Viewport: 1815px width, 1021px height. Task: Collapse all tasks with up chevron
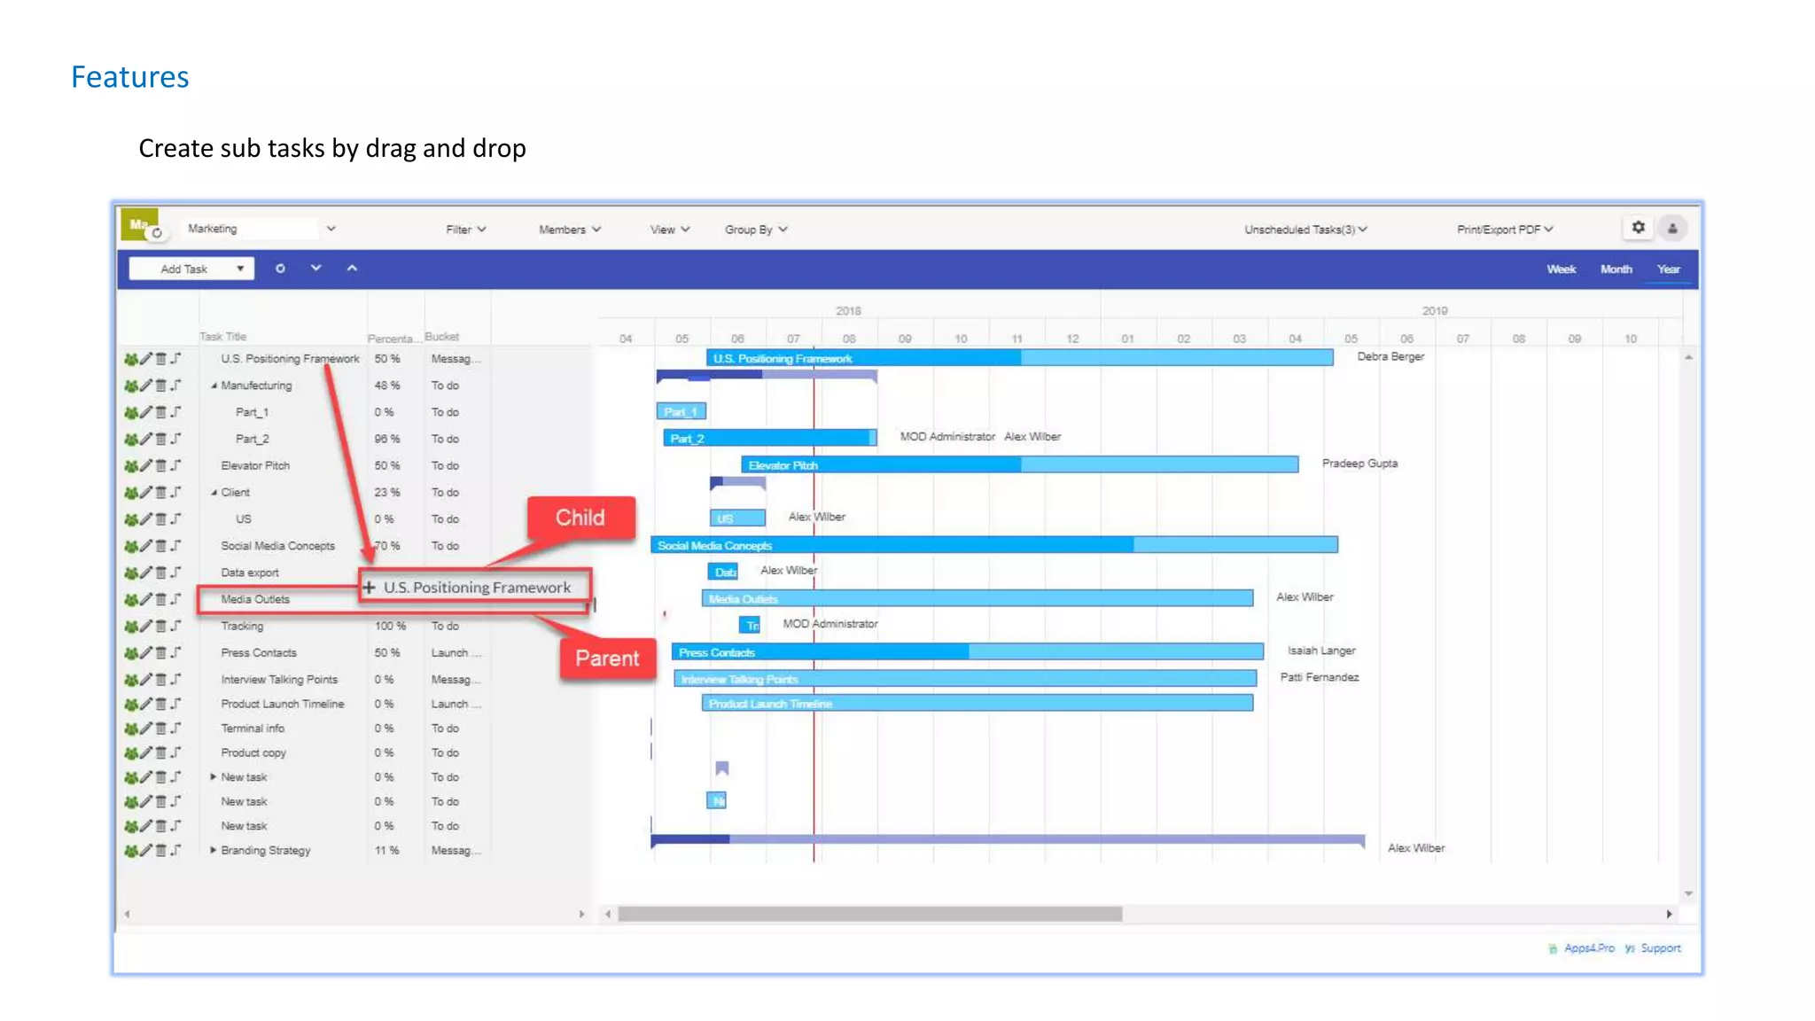click(352, 268)
